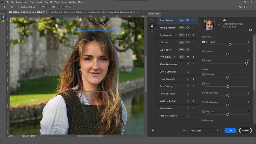Open the Output New Layer dropdown
The image size is (256, 144).
(x=204, y=131)
